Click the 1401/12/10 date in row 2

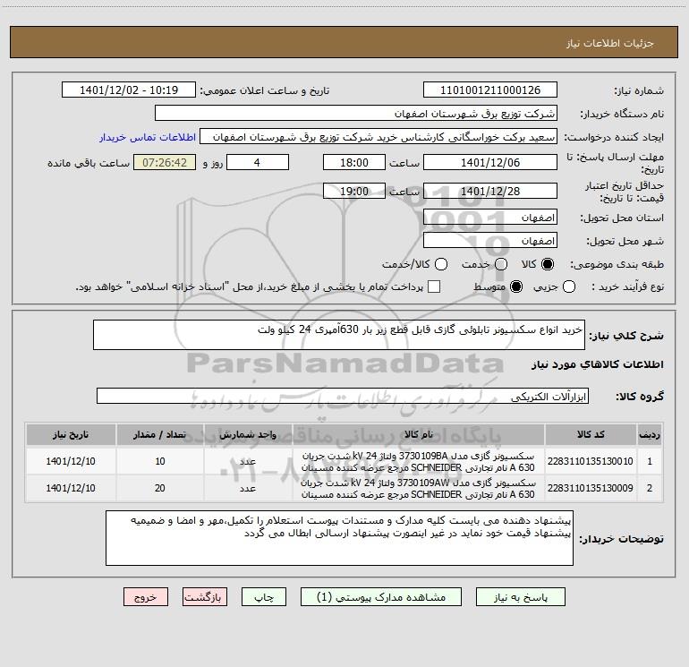pyautogui.click(x=71, y=488)
